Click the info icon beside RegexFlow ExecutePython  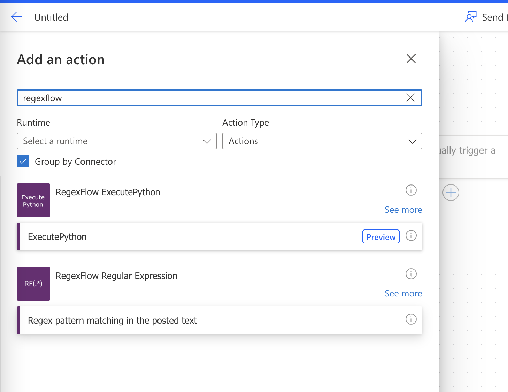pos(411,190)
